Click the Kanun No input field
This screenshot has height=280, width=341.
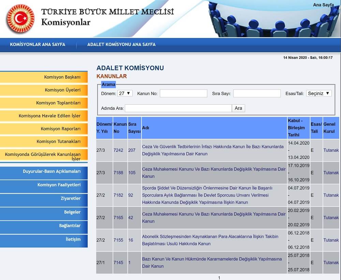click(183, 93)
